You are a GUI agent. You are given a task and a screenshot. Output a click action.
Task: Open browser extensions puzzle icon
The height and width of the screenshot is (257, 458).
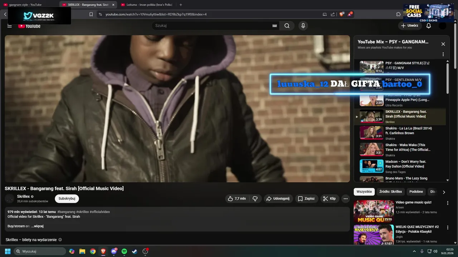point(398,14)
